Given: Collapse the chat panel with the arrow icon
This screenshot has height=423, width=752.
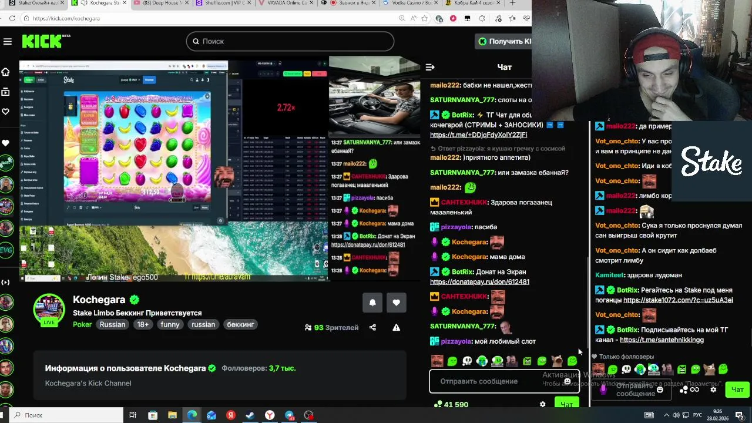Looking at the screenshot, I should tap(429, 67).
